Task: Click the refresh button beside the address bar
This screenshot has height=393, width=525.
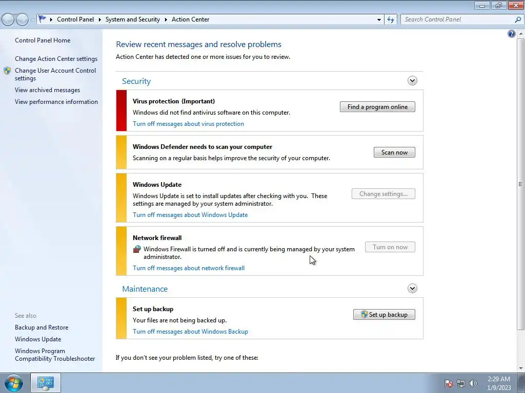Action: coord(390,19)
